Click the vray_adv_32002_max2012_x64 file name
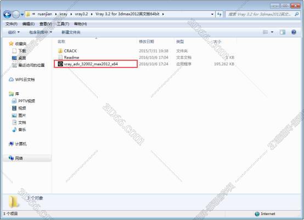 (91, 64)
